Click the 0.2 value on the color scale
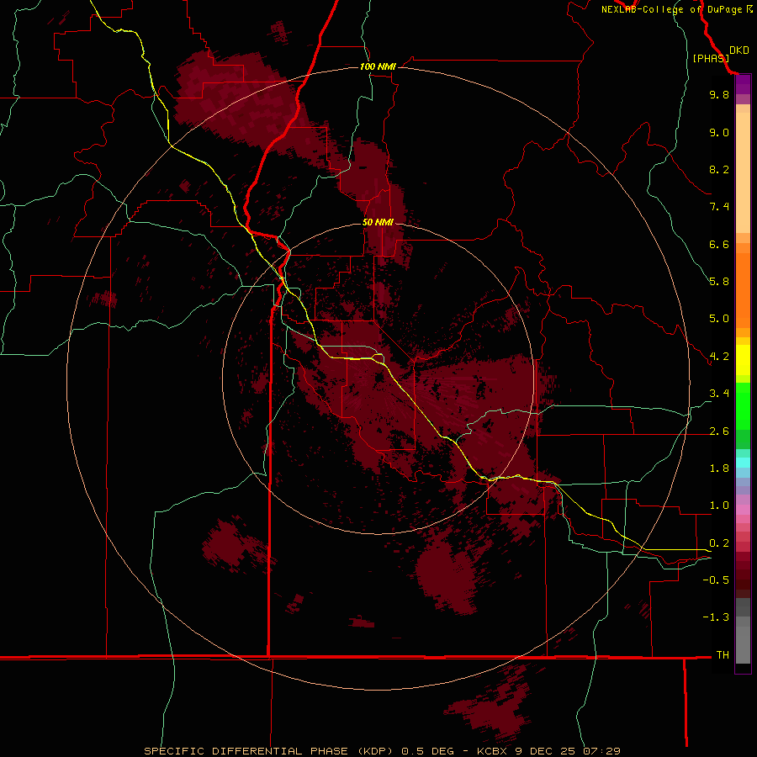 coord(719,543)
